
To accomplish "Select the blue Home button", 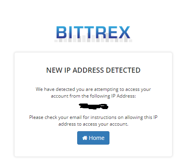I will (93, 138).
